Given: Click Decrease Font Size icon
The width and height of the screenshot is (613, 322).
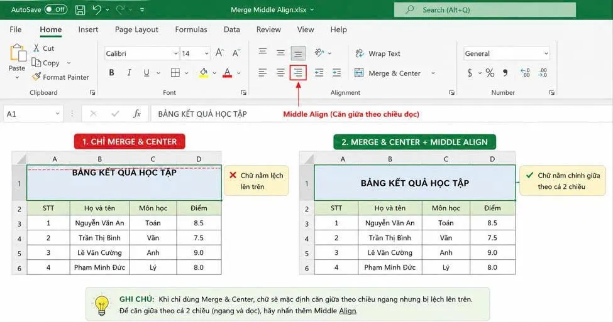Looking at the screenshot, I should 236,53.
